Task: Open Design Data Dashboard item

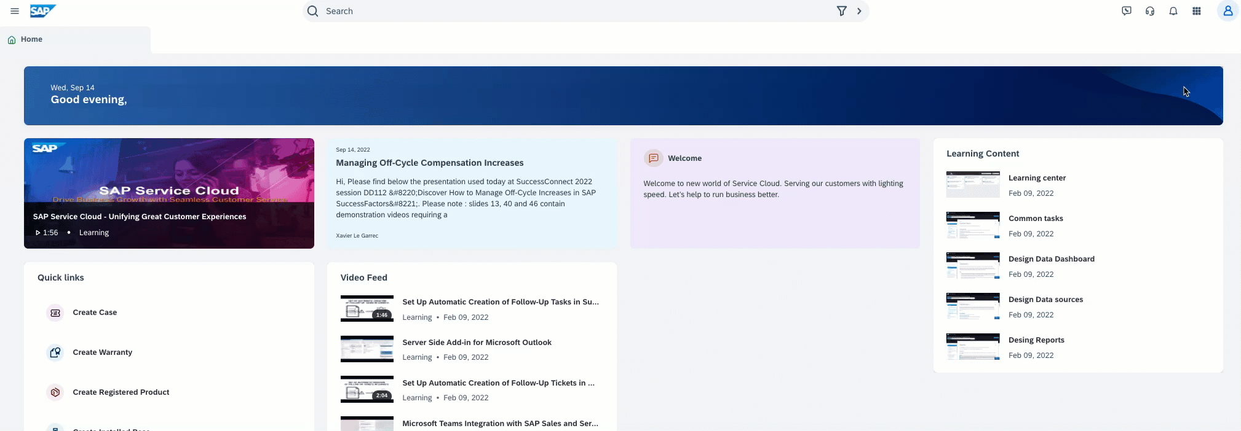Action: [1052, 259]
